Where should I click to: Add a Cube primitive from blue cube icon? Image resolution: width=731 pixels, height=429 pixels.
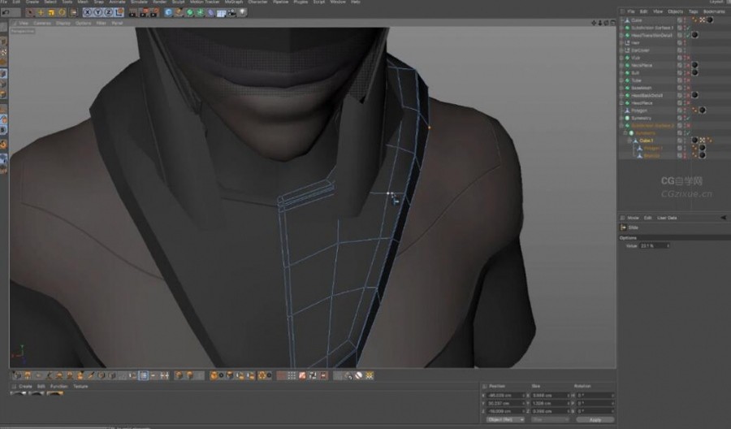[169, 12]
